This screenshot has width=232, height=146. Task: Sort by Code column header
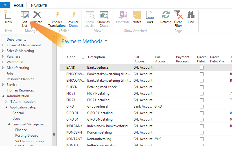click(71, 57)
